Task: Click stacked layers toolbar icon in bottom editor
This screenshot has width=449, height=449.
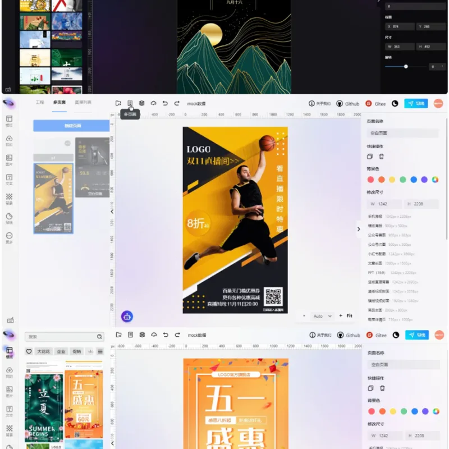Action: coord(143,335)
